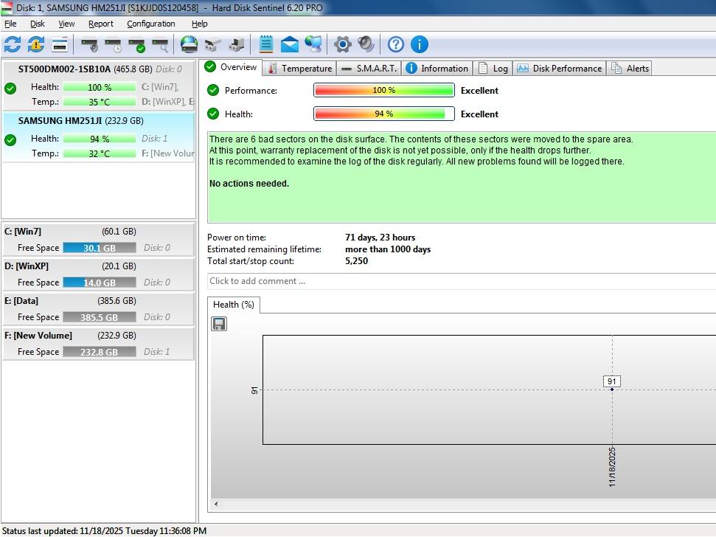This screenshot has height=537, width=716.
Task: Open configuration with the gear icon
Action: pos(342,44)
